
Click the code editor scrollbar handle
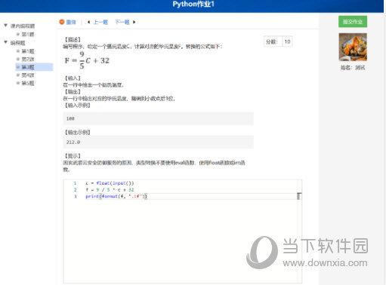(299, 196)
